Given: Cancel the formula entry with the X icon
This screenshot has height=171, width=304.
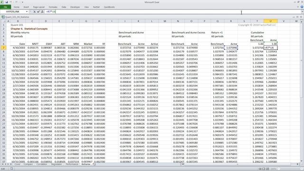Looking at the screenshot, I should (35, 11).
